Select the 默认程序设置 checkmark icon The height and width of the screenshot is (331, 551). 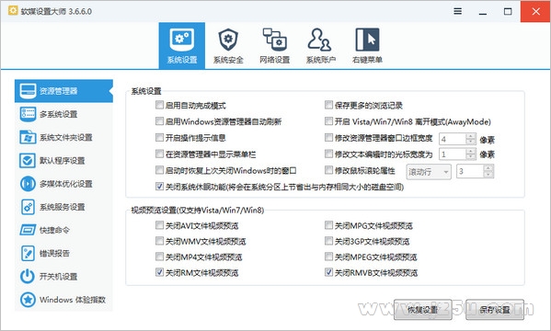(28, 160)
